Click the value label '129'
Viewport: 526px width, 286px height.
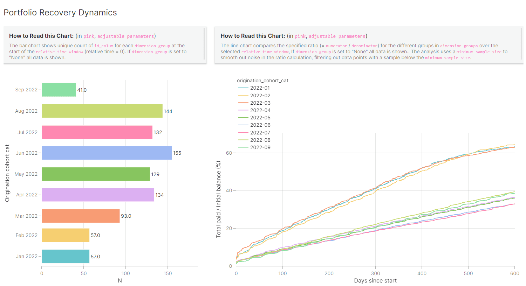[x=155, y=174]
